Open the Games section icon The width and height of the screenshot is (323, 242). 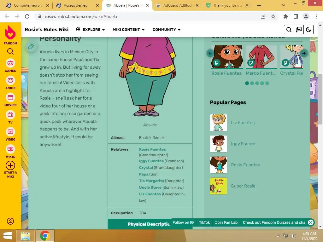(x=10, y=63)
